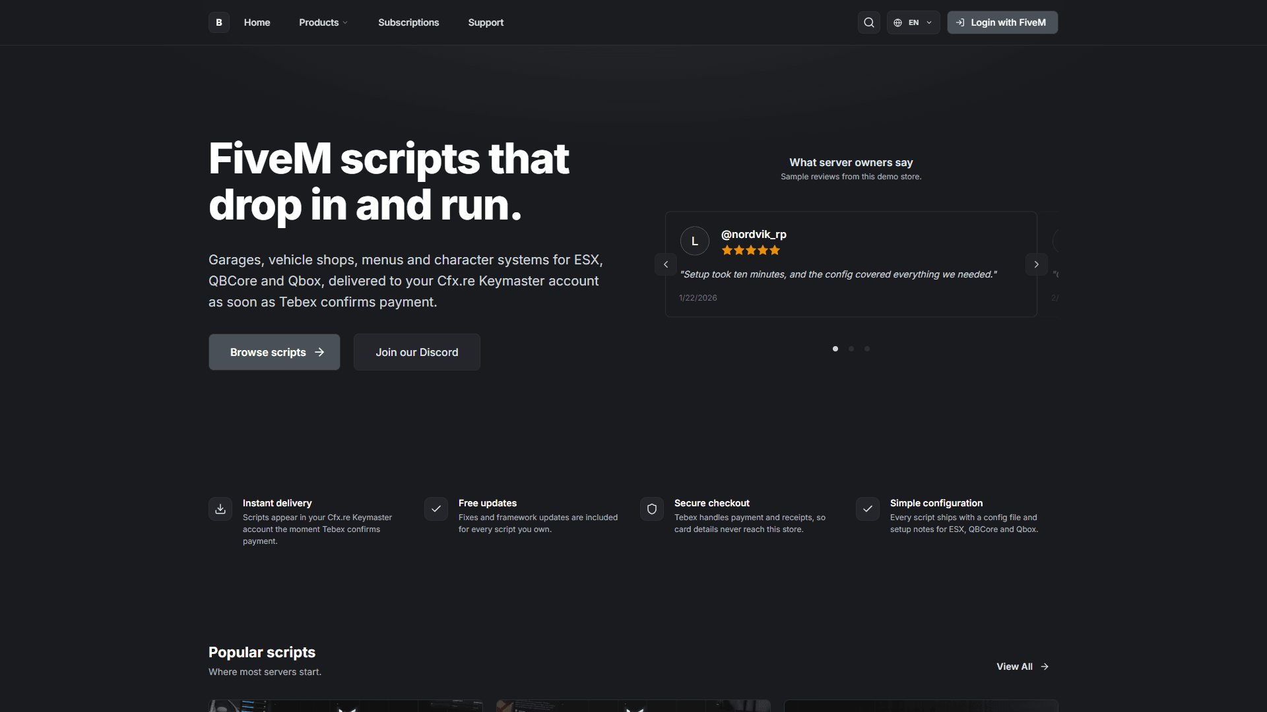This screenshot has width=1267, height=712.
Task: Expand the Products menu
Action: point(323,22)
